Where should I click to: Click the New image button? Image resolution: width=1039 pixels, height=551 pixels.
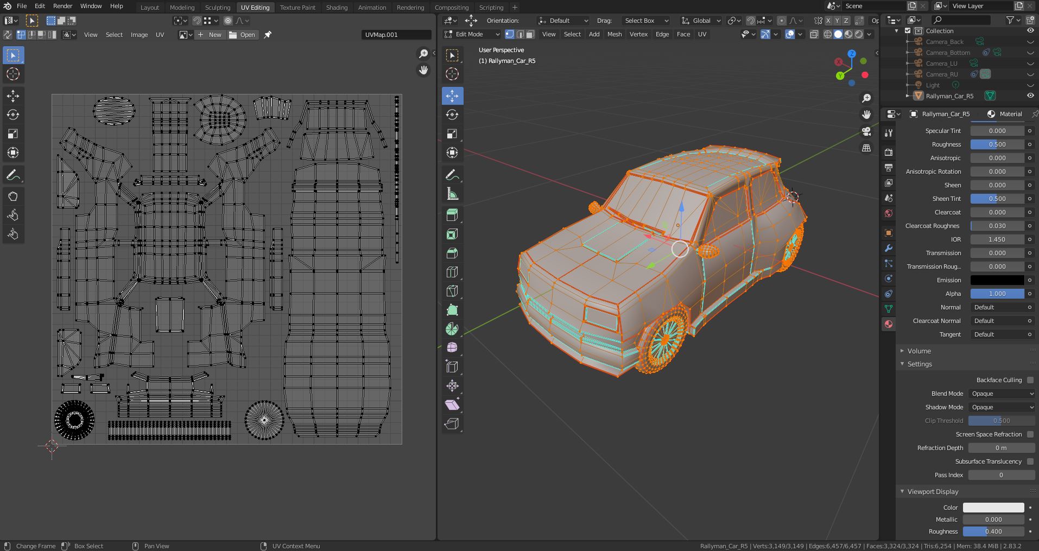[x=210, y=35]
